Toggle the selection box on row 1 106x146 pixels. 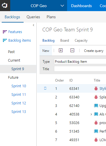click(x=45, y=88)
